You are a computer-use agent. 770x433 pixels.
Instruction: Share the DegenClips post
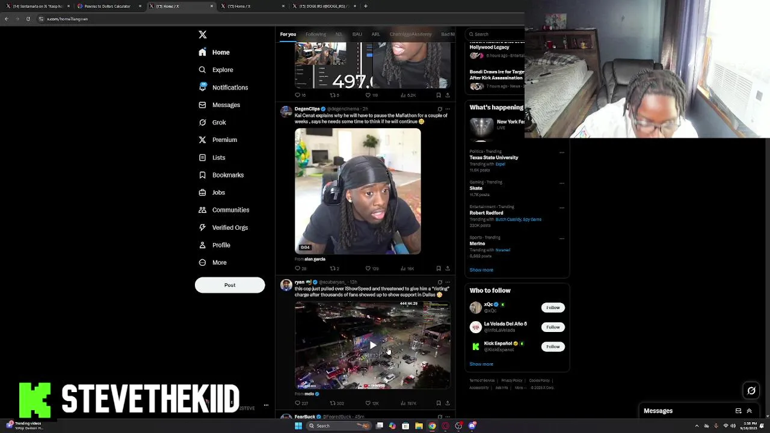coord(447,268)
